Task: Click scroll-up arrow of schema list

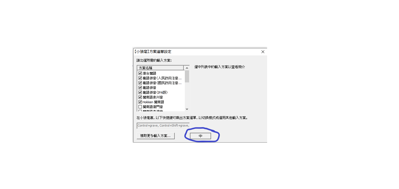Action: coord(187,68)
